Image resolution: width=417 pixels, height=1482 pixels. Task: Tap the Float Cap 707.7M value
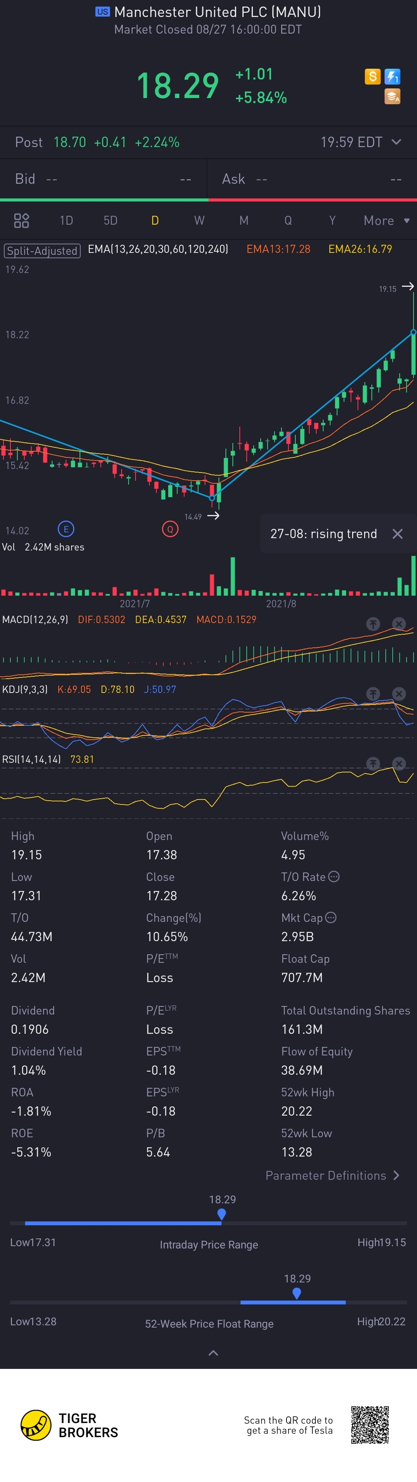pyautogui.click(x=302, y=977)
